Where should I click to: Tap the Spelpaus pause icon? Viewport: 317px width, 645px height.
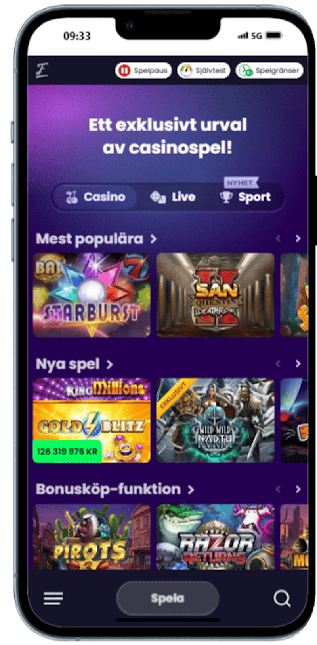(x=124, y=71)
